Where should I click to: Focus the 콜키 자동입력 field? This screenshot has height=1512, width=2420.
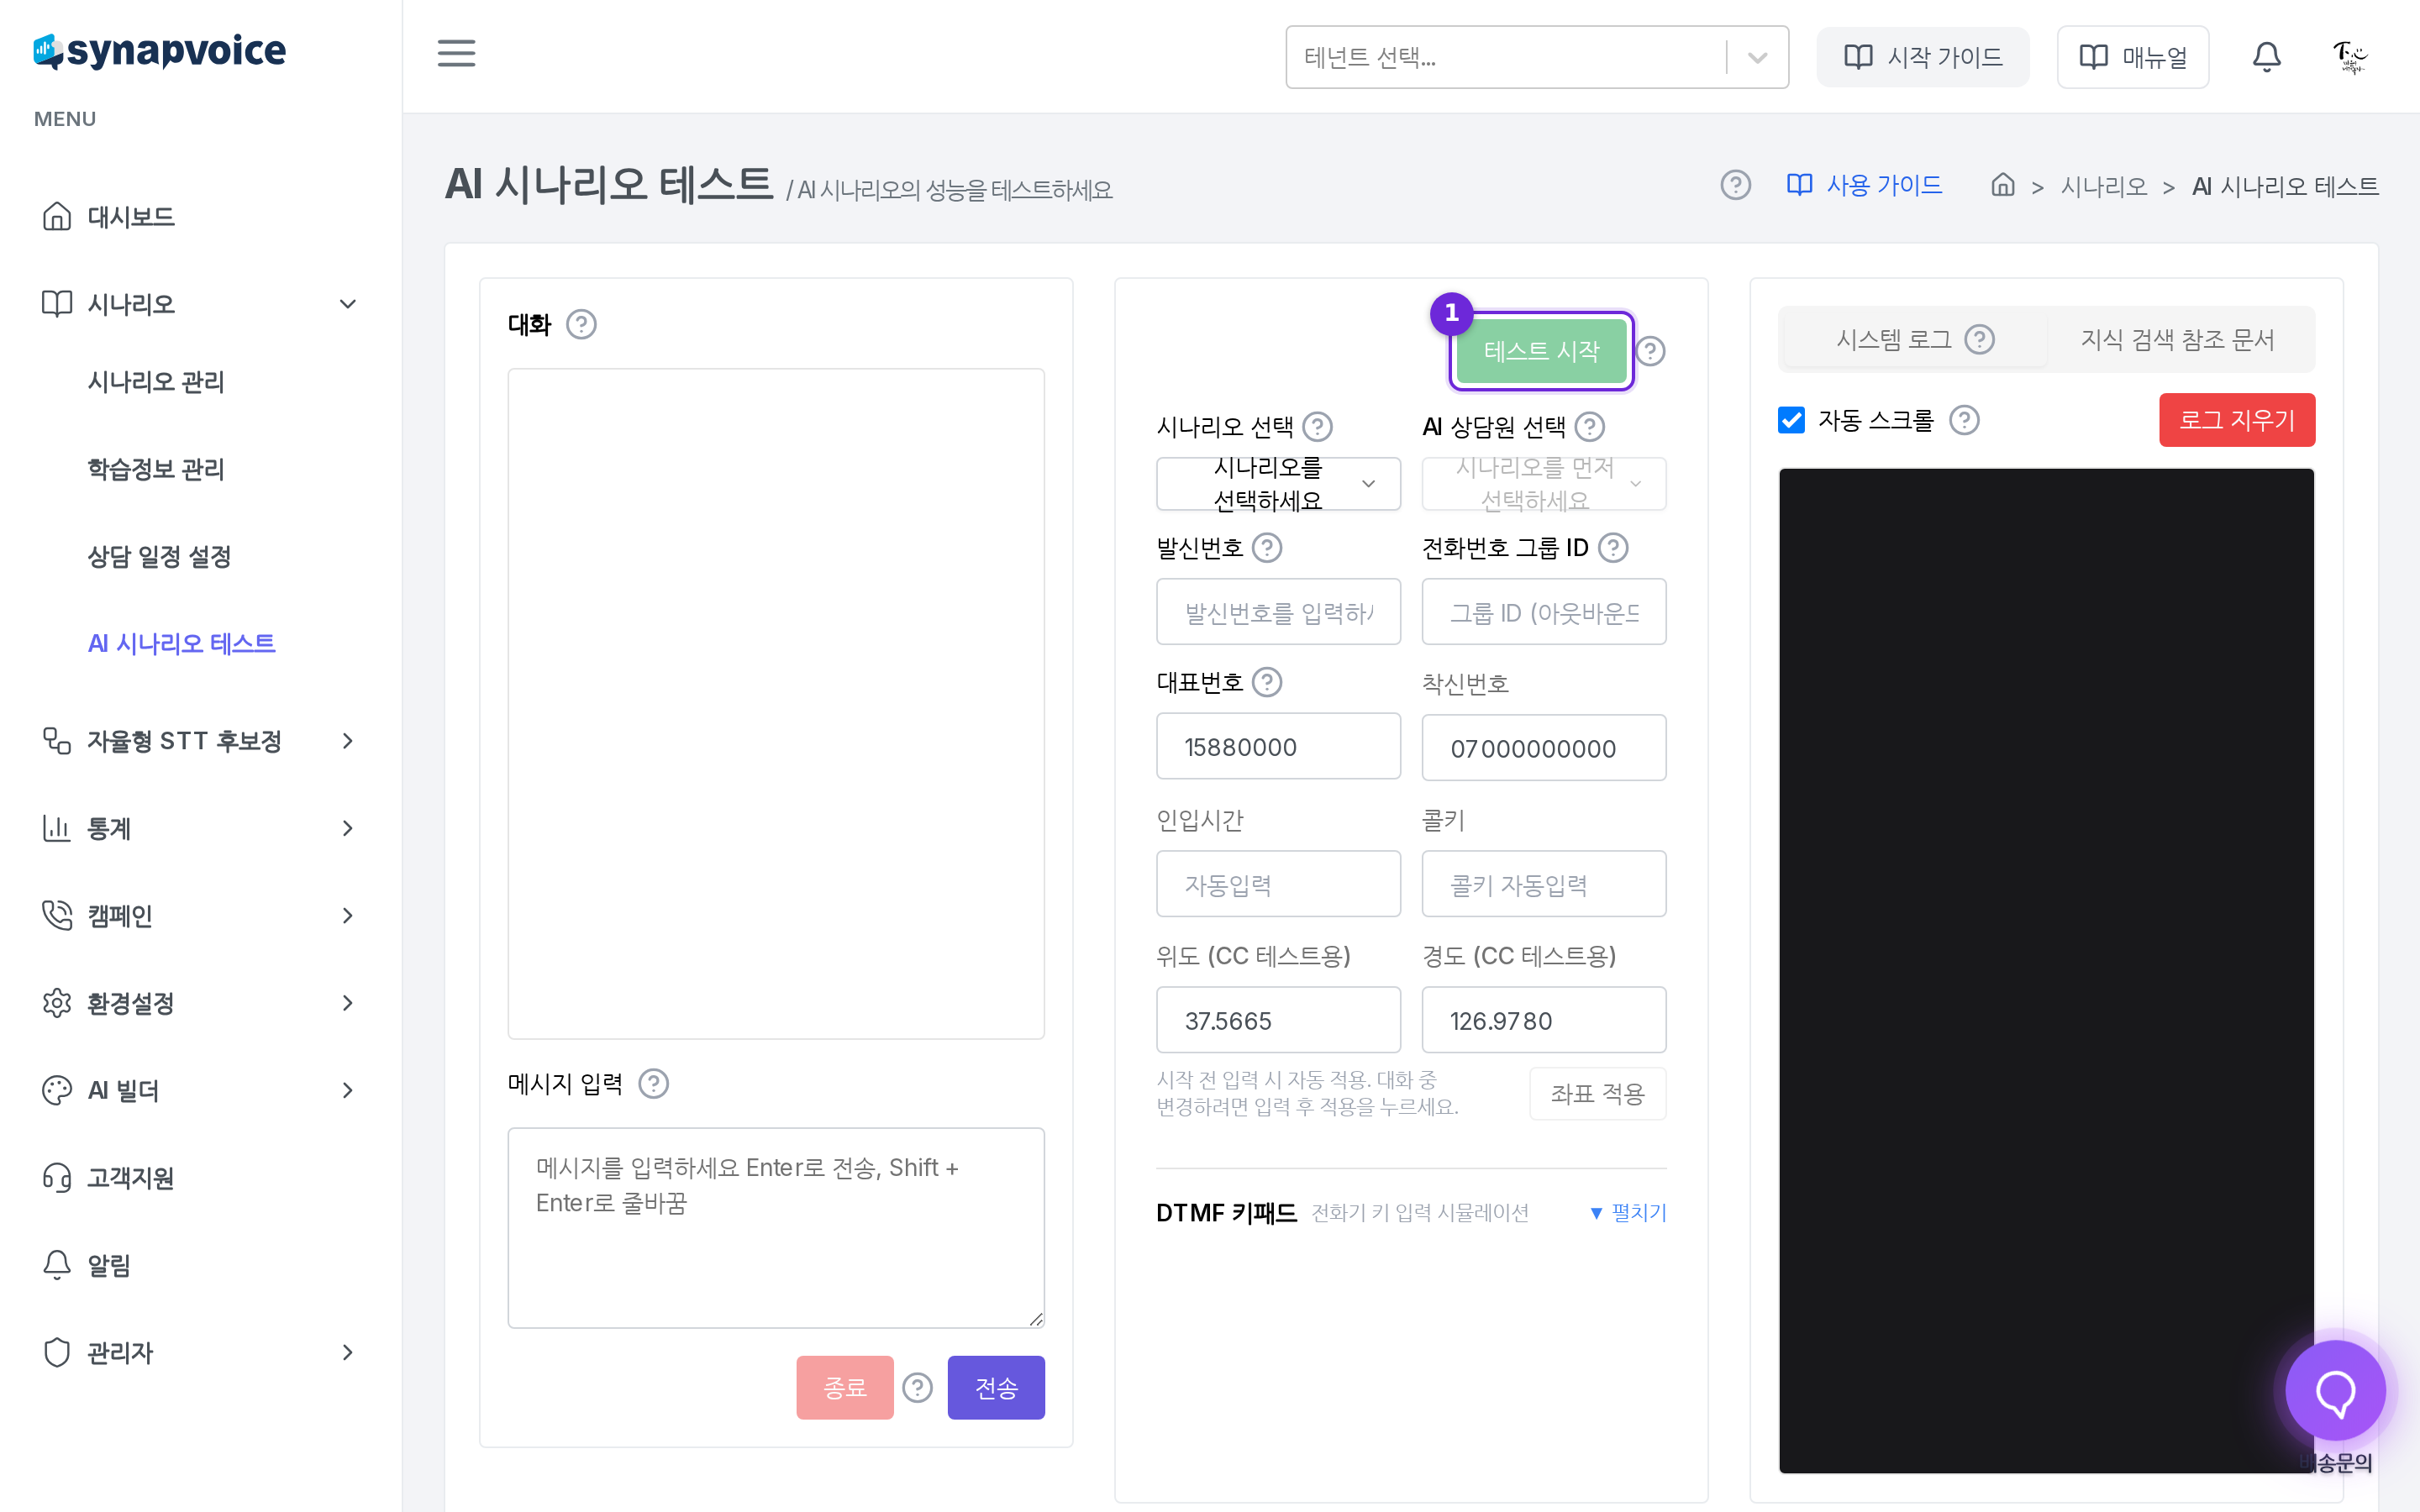1543,884
